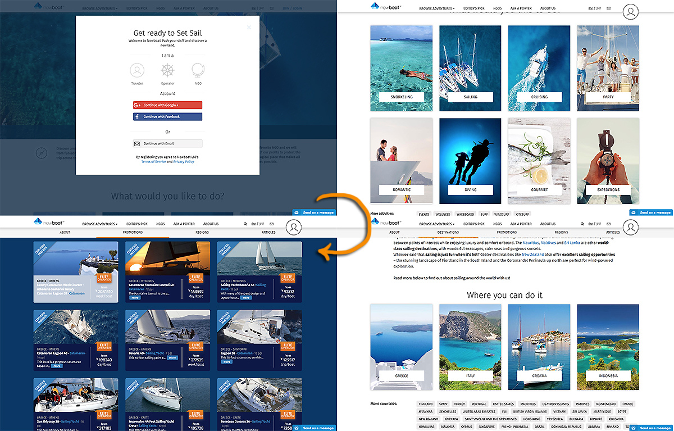The image size is (674, 431).
Task: Open About Us on activities page
Action: click(548, 9)
